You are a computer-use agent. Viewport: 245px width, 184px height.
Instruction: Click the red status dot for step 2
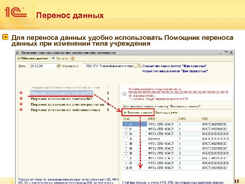tap(21, 93)
